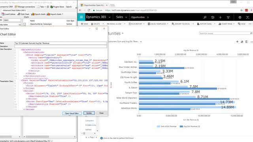253x142 pixels.
Task: Add a new chart with the plus icon
Action: 237,41
